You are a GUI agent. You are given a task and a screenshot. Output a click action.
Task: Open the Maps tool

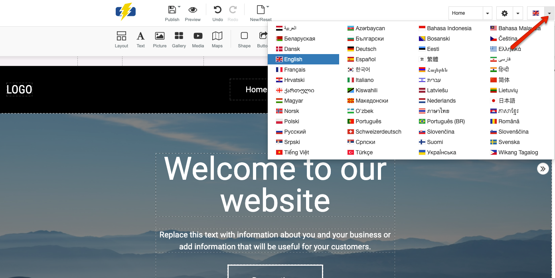pyautogui.click(x=217, y=39)
